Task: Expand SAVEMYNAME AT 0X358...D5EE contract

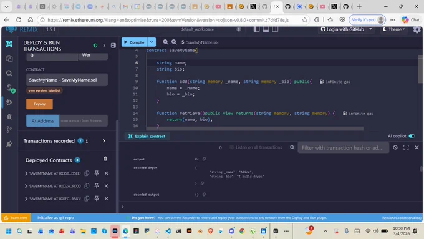Action: point(26,173)
